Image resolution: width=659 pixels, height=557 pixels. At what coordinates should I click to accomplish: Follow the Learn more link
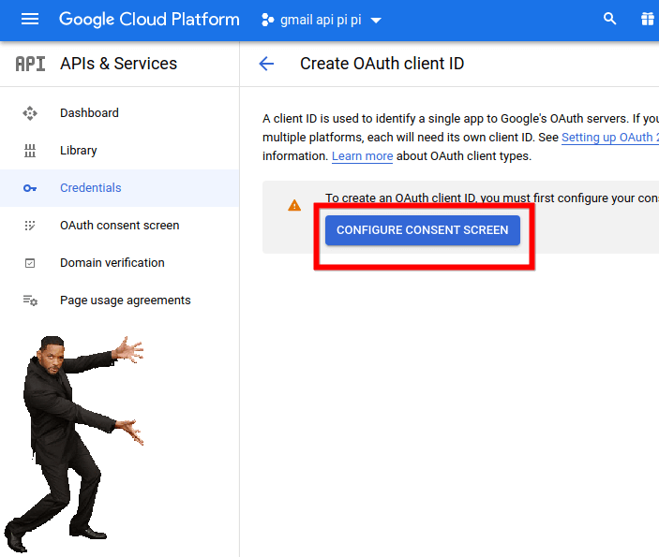(362, 156)
